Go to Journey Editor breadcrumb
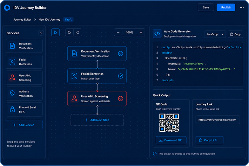 click(22, 20)
